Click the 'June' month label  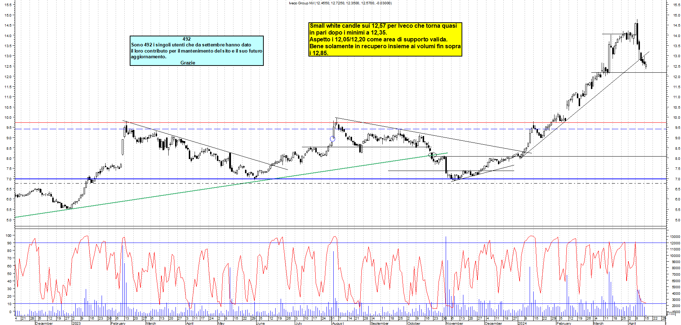pos(261,323)
